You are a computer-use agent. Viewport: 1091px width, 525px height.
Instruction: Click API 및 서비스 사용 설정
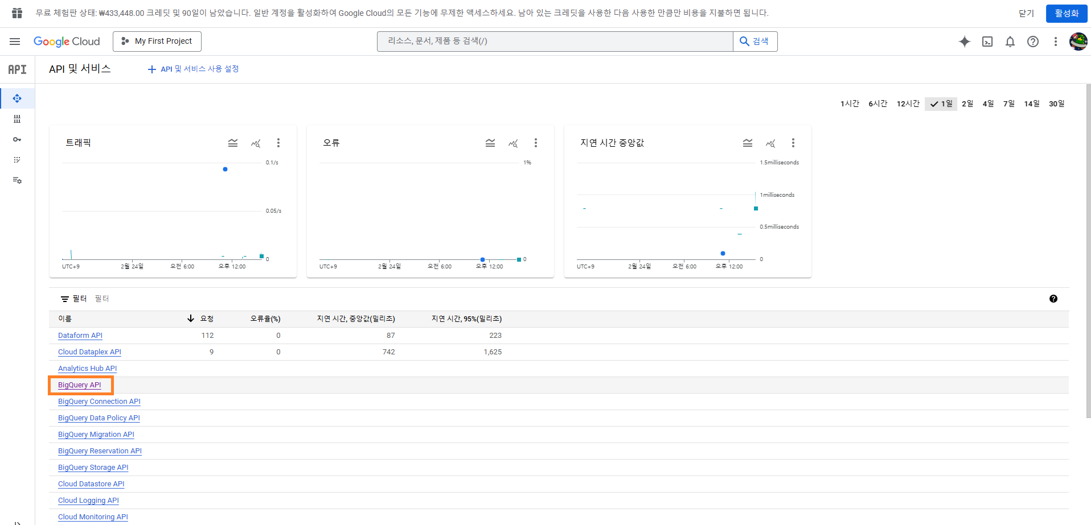tap(194, 69)
